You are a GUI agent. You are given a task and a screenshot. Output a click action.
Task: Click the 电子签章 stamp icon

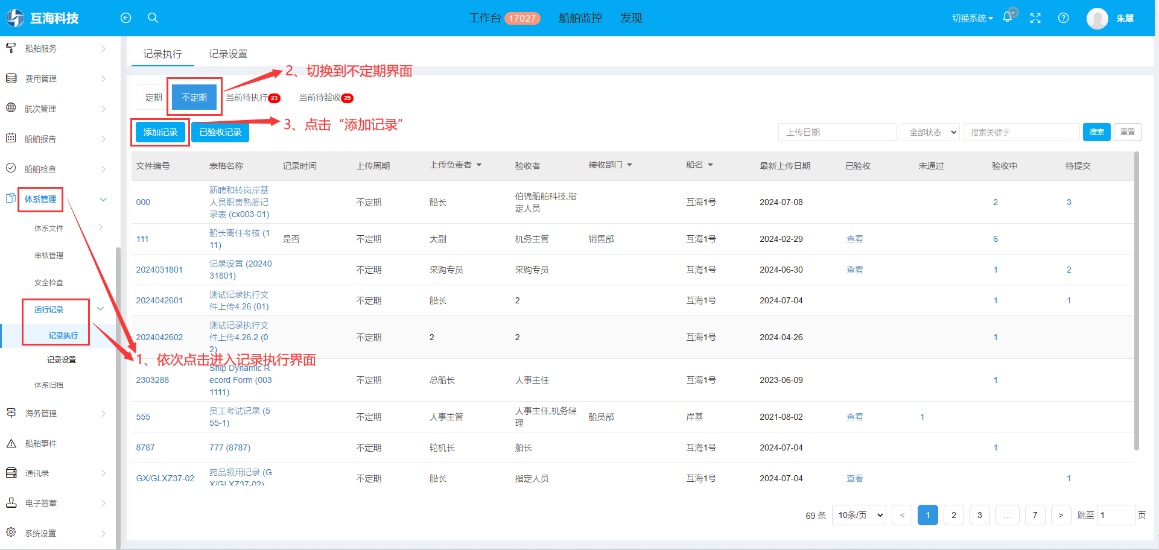pyautogui.click(x=11, y=502)
